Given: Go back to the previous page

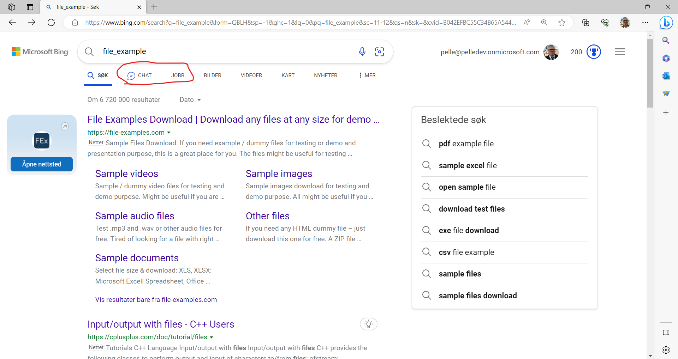Looking at the screenshot, I should tap(12, 23).
